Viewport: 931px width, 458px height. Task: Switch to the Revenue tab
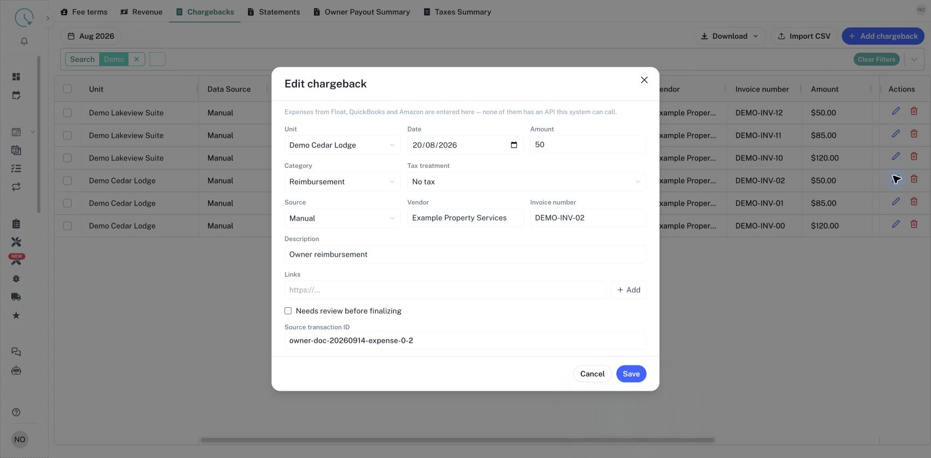pyautogui.click(x=141, y=12)
